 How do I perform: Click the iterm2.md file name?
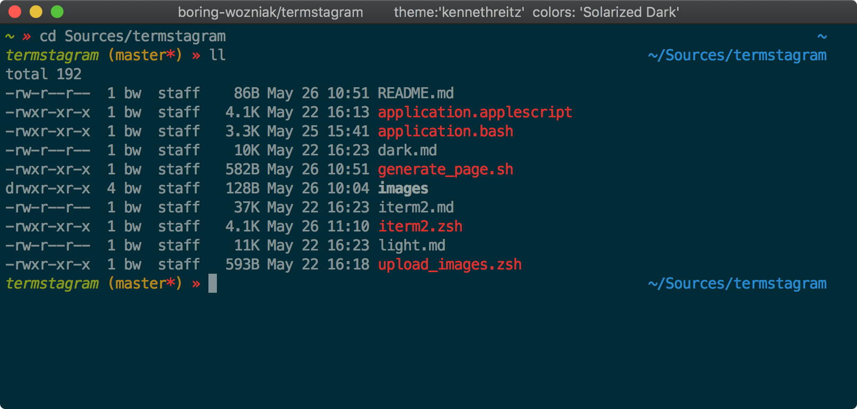(415, 208)
